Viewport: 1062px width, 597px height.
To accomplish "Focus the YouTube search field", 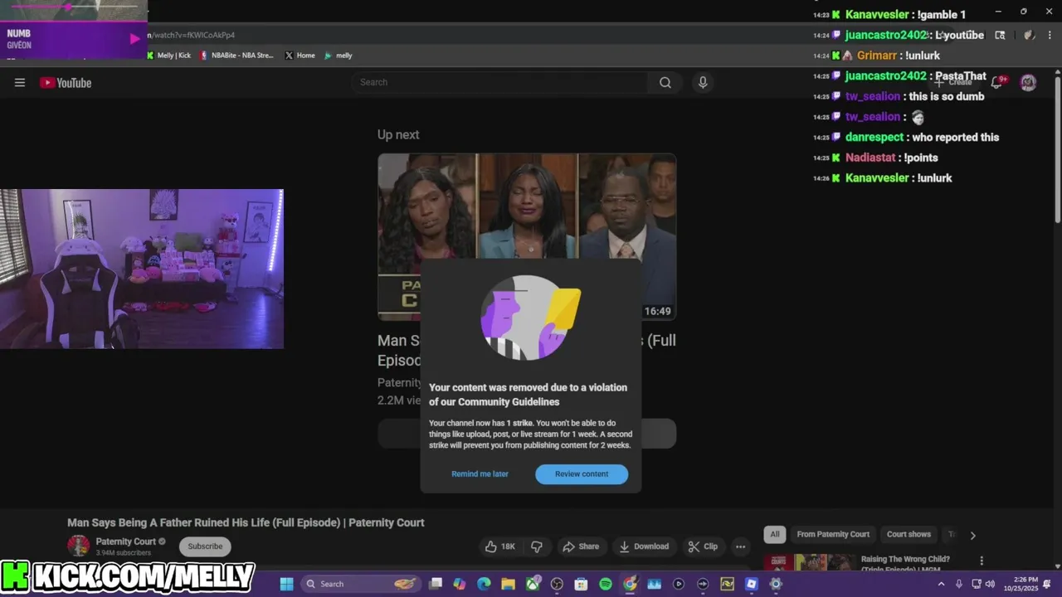I will point(500,82).
